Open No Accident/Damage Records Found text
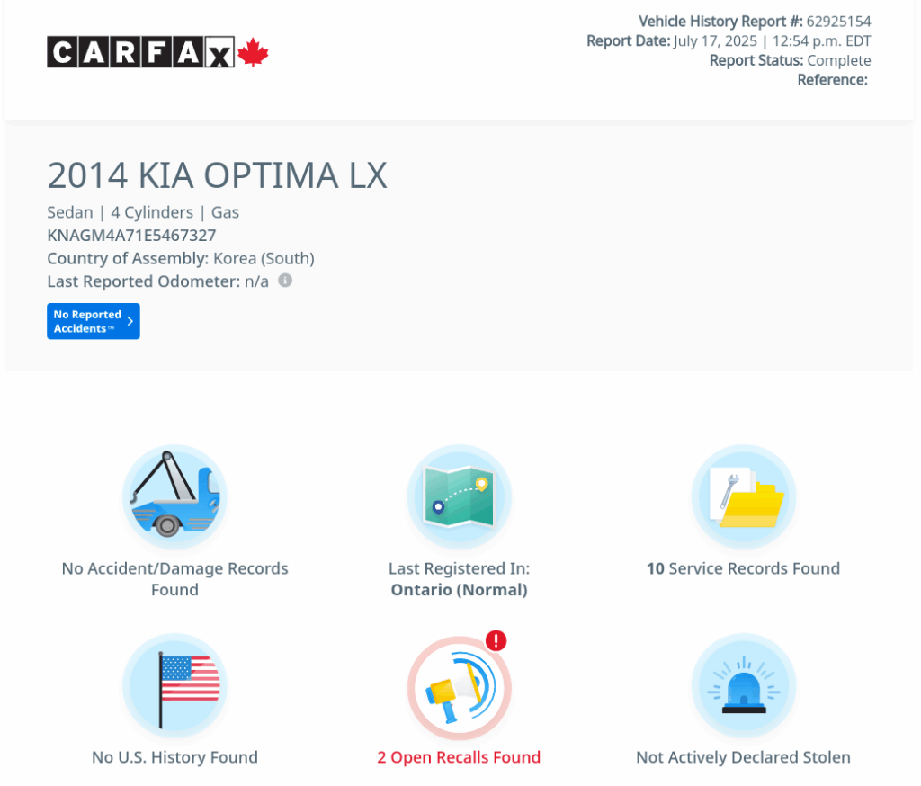The width and height of the screenshot is (921, 786). click(x=174, y=578)
